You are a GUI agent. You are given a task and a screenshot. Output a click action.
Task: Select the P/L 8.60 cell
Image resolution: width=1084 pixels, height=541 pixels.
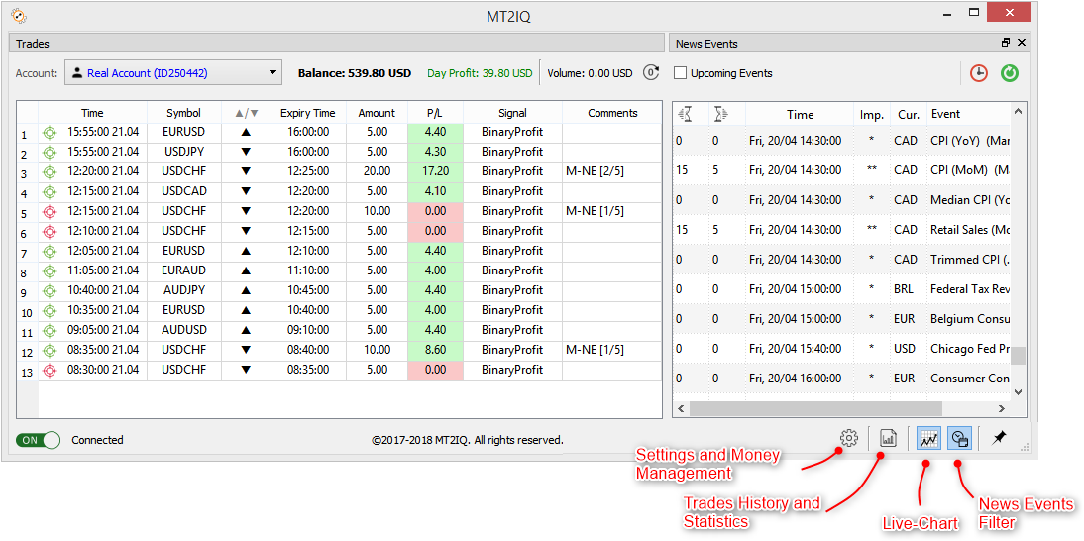pyautogui.click(x=436, y=350)
